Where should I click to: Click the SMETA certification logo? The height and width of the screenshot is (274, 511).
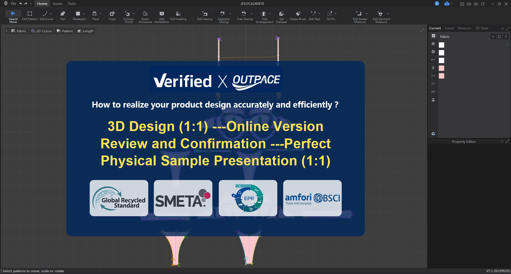[183, 198]
